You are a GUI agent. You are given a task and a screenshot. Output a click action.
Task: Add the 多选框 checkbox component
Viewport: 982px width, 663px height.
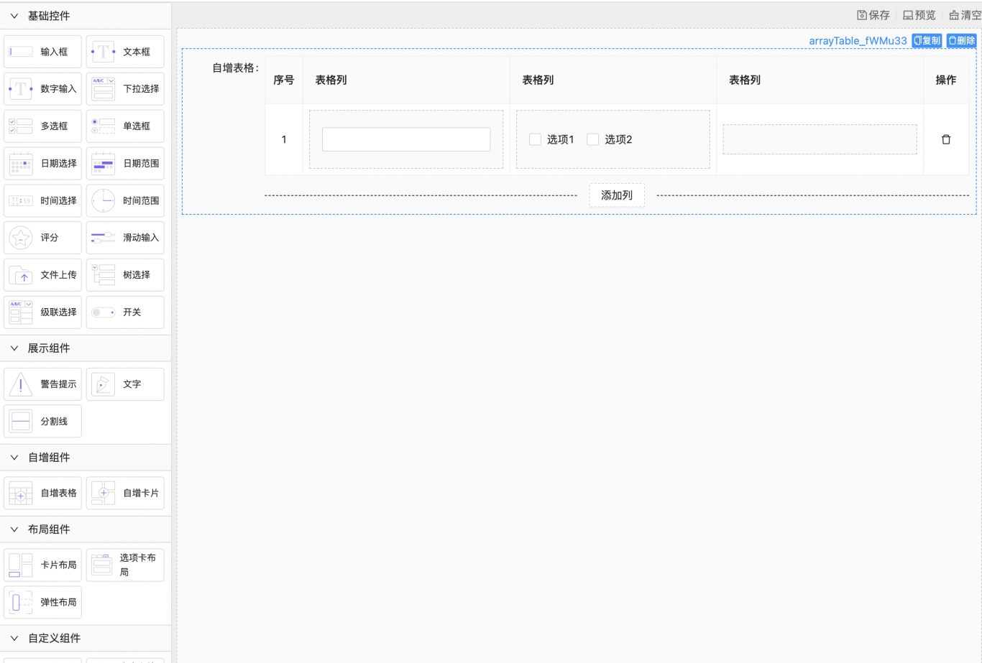coord(42,126)
